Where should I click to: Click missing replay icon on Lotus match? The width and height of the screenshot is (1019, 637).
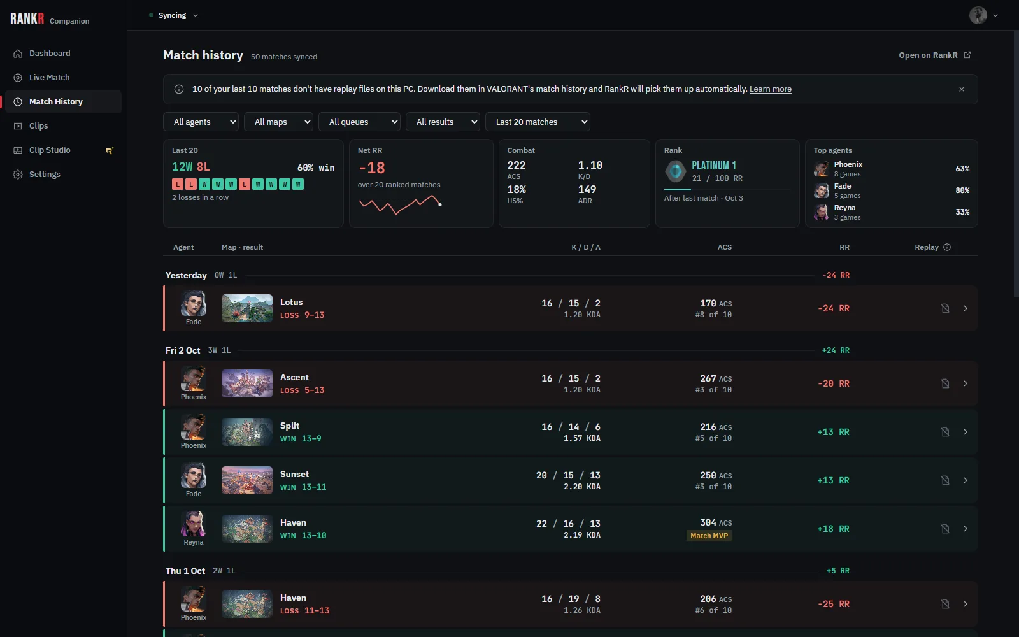point(945,308)
